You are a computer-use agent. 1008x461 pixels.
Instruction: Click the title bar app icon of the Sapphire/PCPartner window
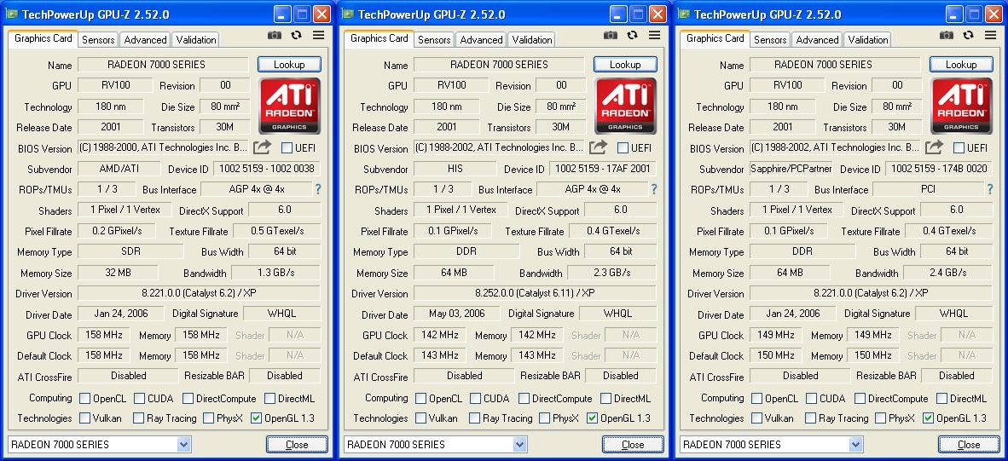click(x=685, y=14)
